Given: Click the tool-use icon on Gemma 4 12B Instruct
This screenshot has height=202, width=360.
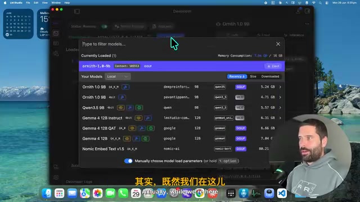Looking at the screenshot, I should pos(148,118).
